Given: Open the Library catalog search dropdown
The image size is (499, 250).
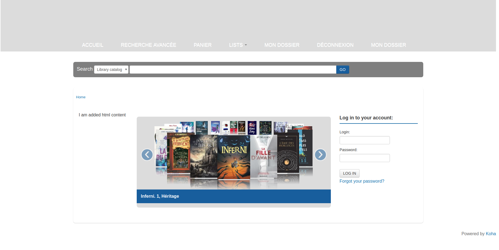Looking at the screenshot, I should (111, 70).
